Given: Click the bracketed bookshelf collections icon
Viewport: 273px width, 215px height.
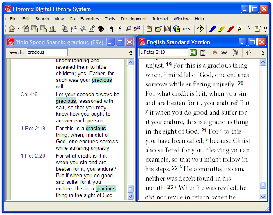Looking at the screenshot, I should (x=167, y=29).
